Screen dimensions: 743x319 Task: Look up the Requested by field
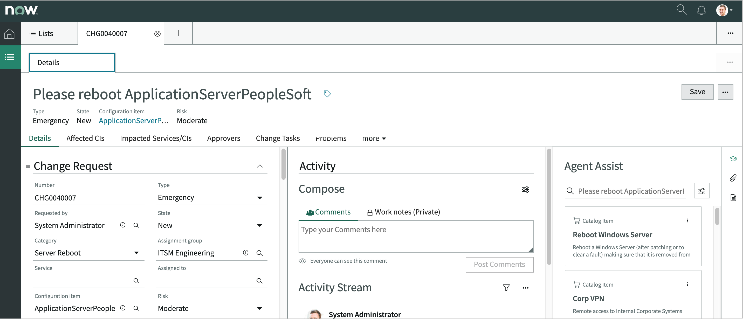[x=136, y=225]
